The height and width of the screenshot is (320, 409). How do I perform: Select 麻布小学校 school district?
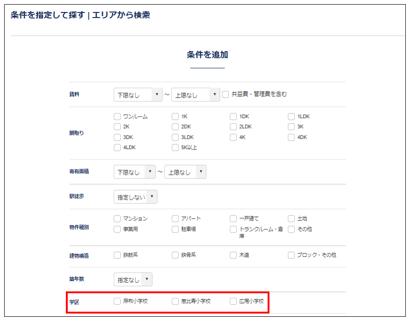click(117, 301)
